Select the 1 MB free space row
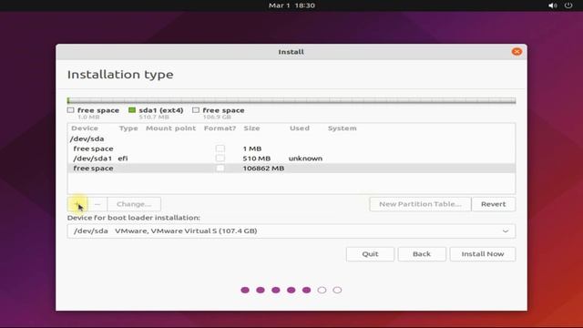 [x=291, y=149]
